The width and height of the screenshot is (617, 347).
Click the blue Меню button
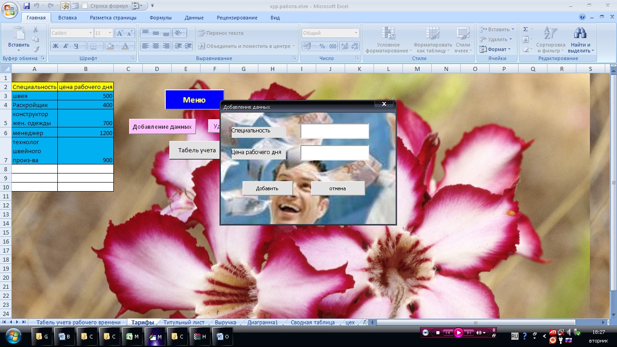coord(194,100)
